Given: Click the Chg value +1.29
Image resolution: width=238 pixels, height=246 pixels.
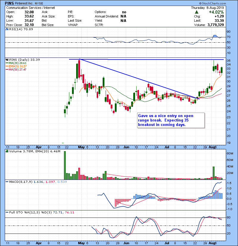Looking at the screenshot, I should coord(219,16).
